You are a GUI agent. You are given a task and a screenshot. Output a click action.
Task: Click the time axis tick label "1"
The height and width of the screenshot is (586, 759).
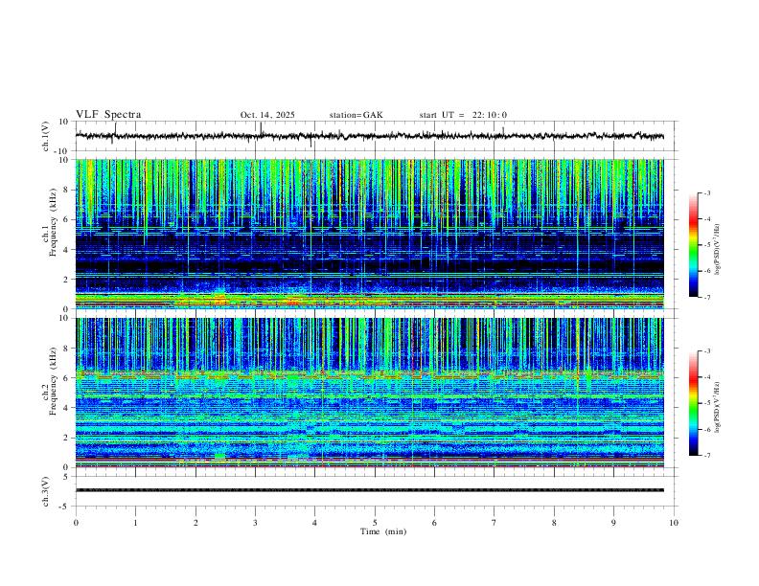coord(135,523)
